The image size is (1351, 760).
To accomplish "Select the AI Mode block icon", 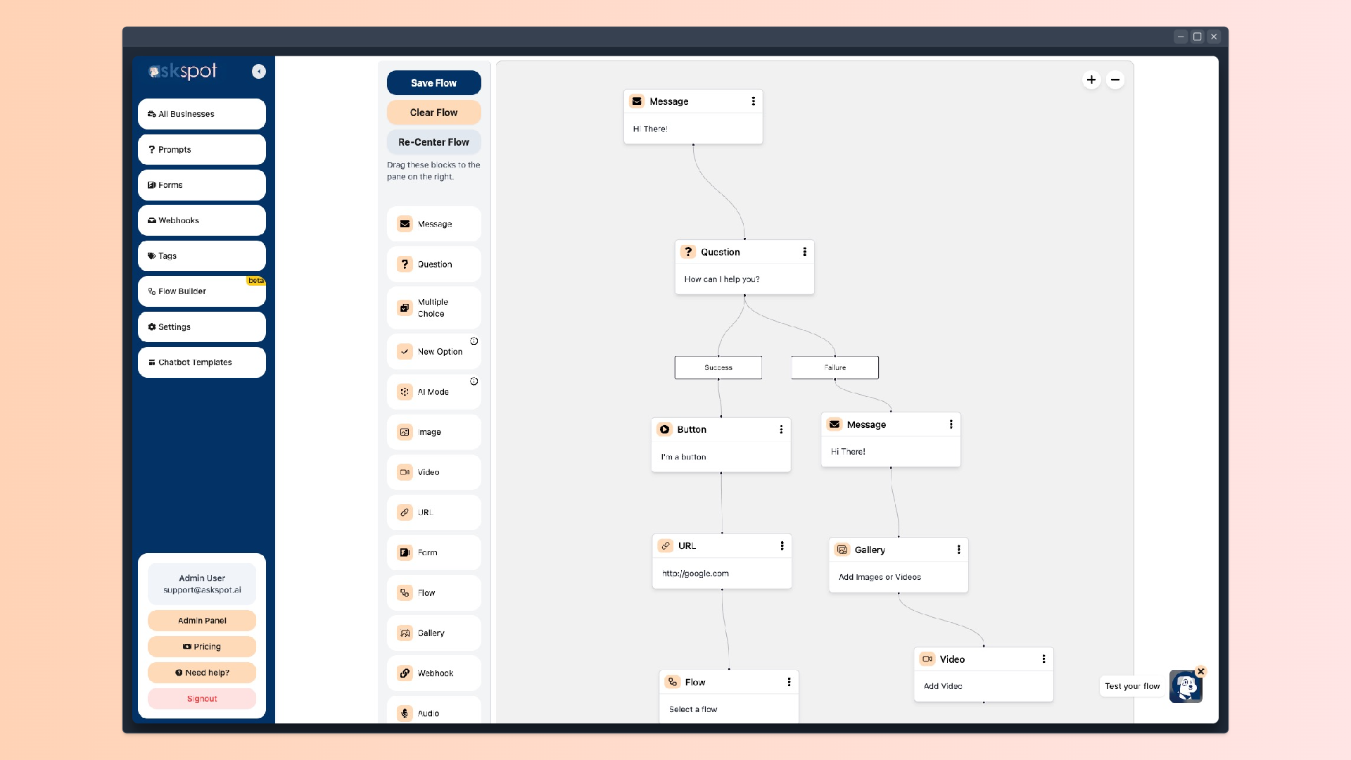I will point(404,391).
